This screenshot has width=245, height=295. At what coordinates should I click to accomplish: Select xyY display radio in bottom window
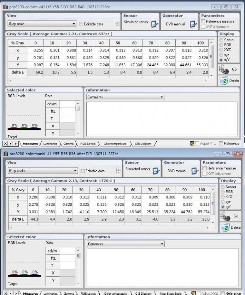tap(223, 207)
